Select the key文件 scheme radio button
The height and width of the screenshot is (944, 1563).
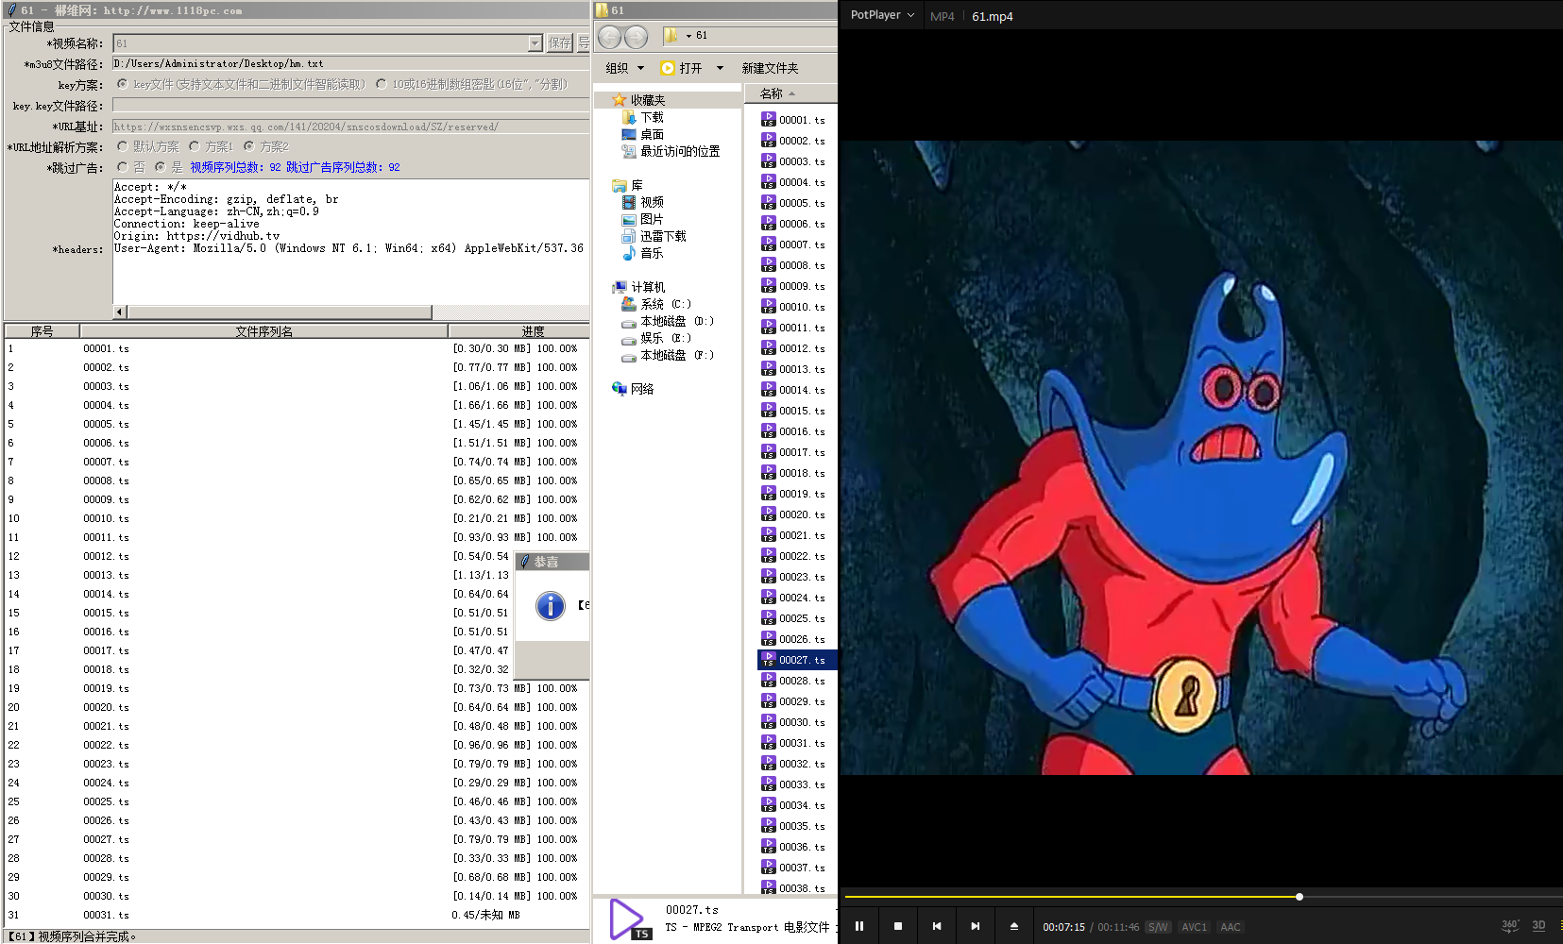[x=122, y=84]
